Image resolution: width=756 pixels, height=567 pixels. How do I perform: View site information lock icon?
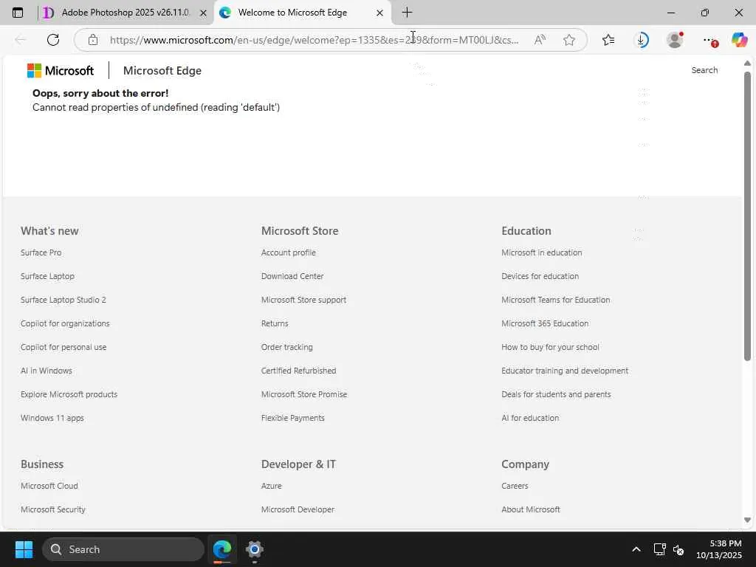pyautogui.click(x=93, y=40)
